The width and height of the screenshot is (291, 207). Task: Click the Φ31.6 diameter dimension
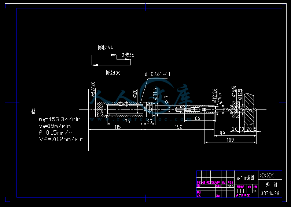155,94
